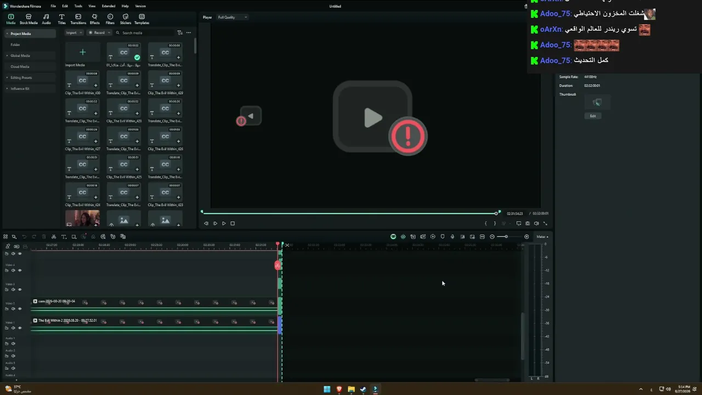This screenshot has width=702, height=395.
Task: Open the Meter dropdown
Action: click(542, 237)
